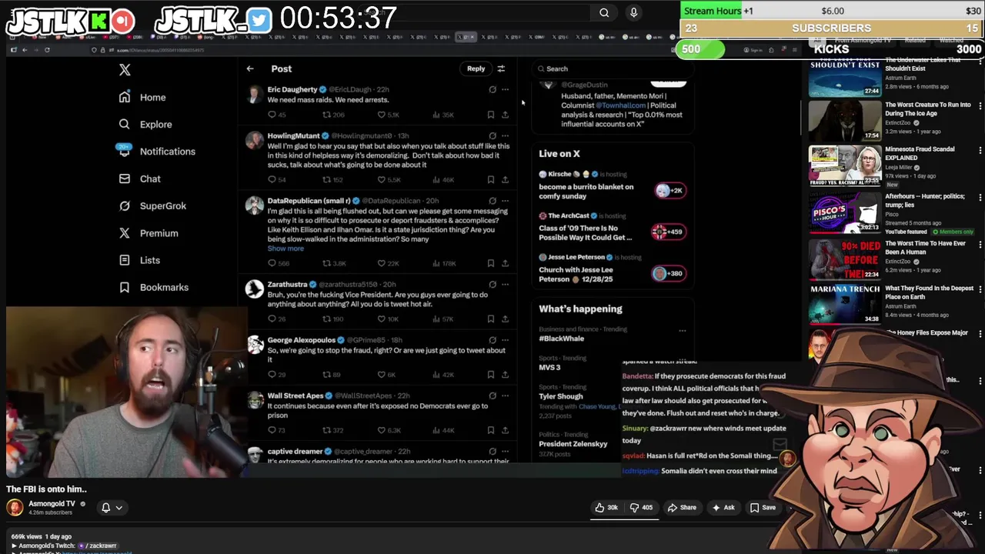985x554 pixels.
Task: Share Eric Daugherty's post
Action: 505,115
